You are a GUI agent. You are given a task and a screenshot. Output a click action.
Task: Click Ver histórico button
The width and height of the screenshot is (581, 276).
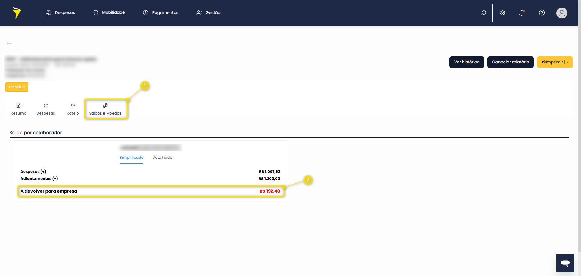point(467,62)
